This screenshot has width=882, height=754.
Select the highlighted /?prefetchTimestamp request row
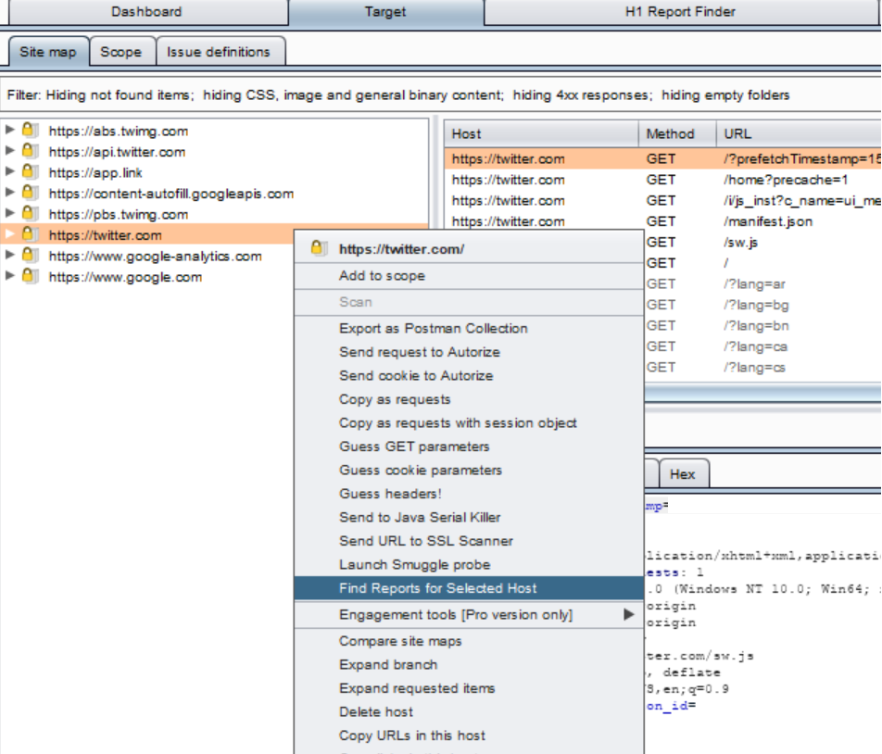pos(662,159)
